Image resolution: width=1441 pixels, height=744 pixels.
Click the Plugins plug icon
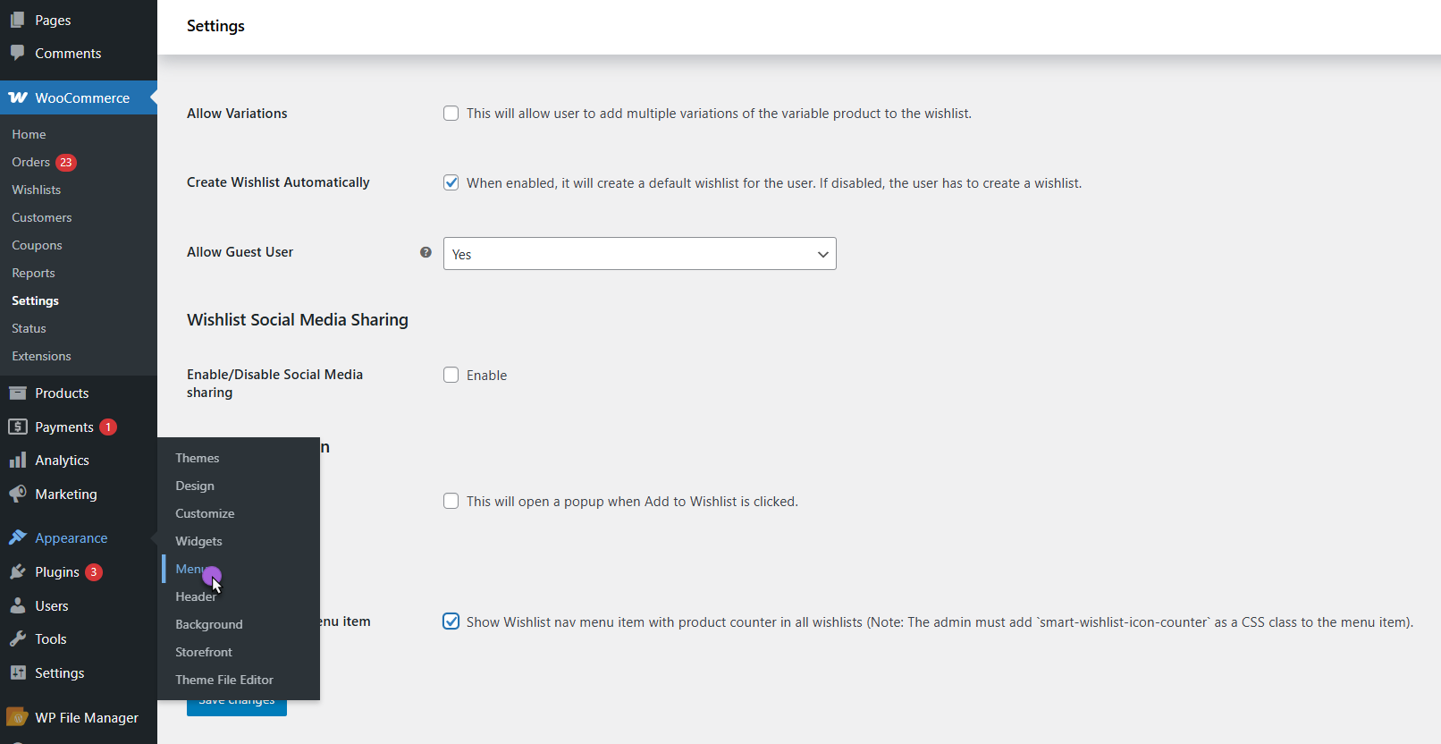pyautogui.click(x=18, y=572)
